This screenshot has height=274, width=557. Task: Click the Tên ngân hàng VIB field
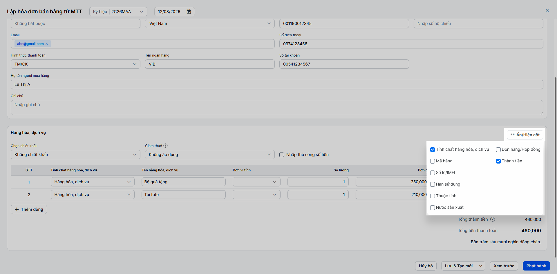[210, 64]
